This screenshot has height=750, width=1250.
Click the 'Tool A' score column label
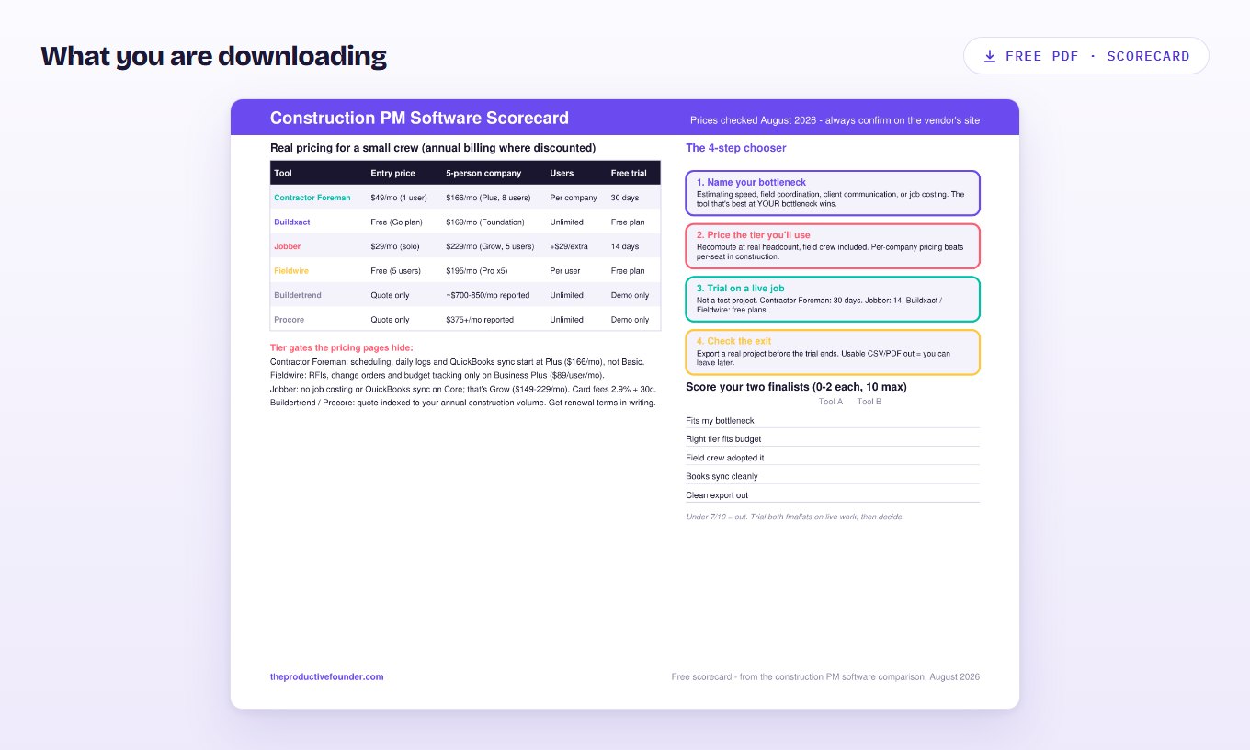point(831,402)
